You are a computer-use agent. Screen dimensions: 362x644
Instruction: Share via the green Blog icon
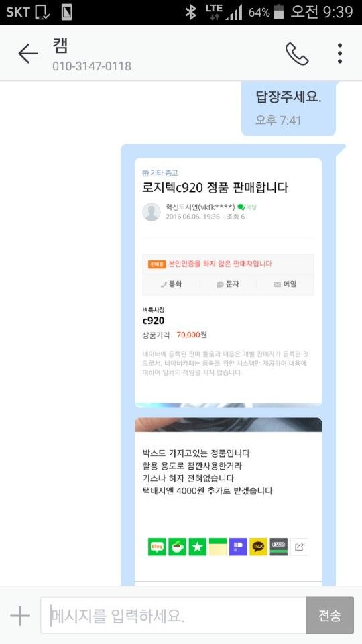[157, 547]
